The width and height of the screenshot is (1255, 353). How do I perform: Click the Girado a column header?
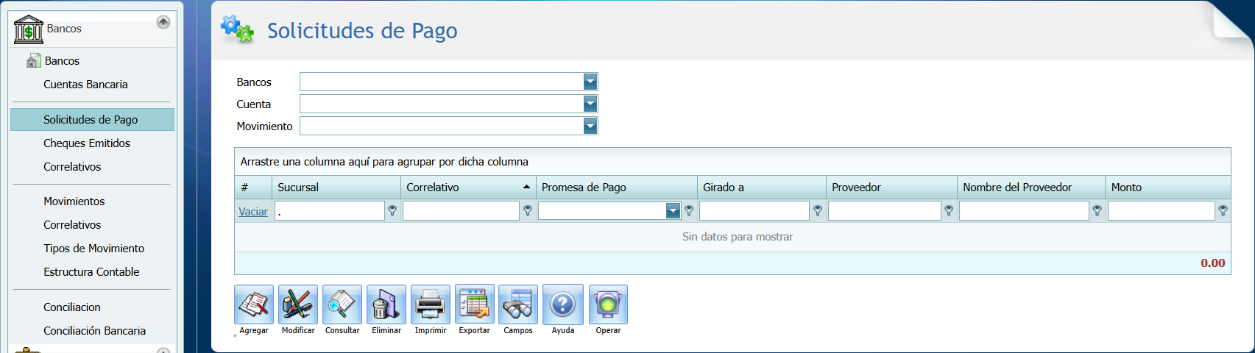click(762, 187)
